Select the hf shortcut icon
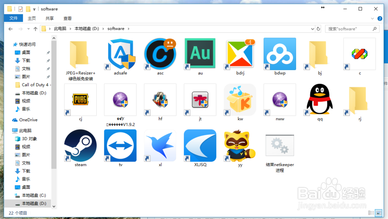The image size is (388, 219). tap(160, 100)
